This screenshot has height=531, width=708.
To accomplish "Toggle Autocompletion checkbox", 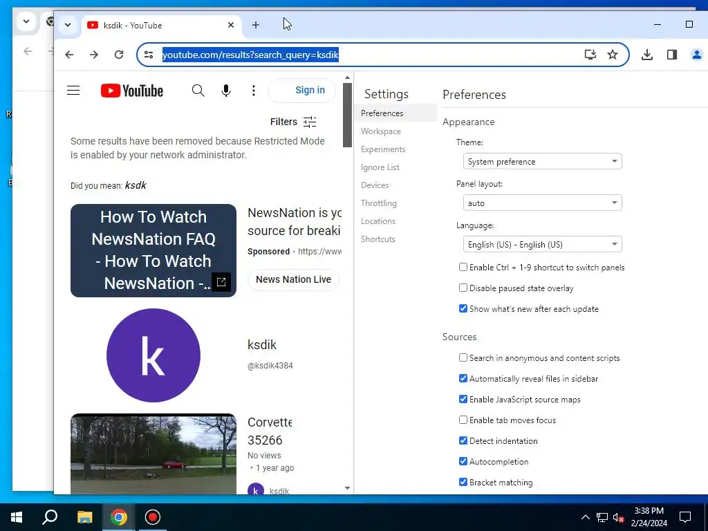I will [x=463, y=461].
